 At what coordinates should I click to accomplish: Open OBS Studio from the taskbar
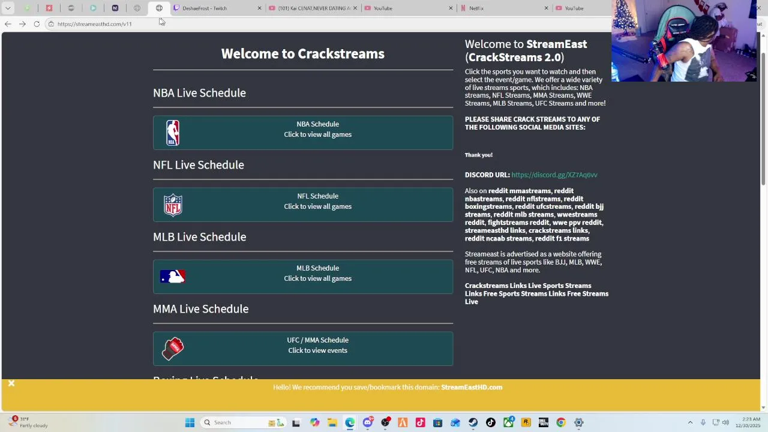point(385,422)
